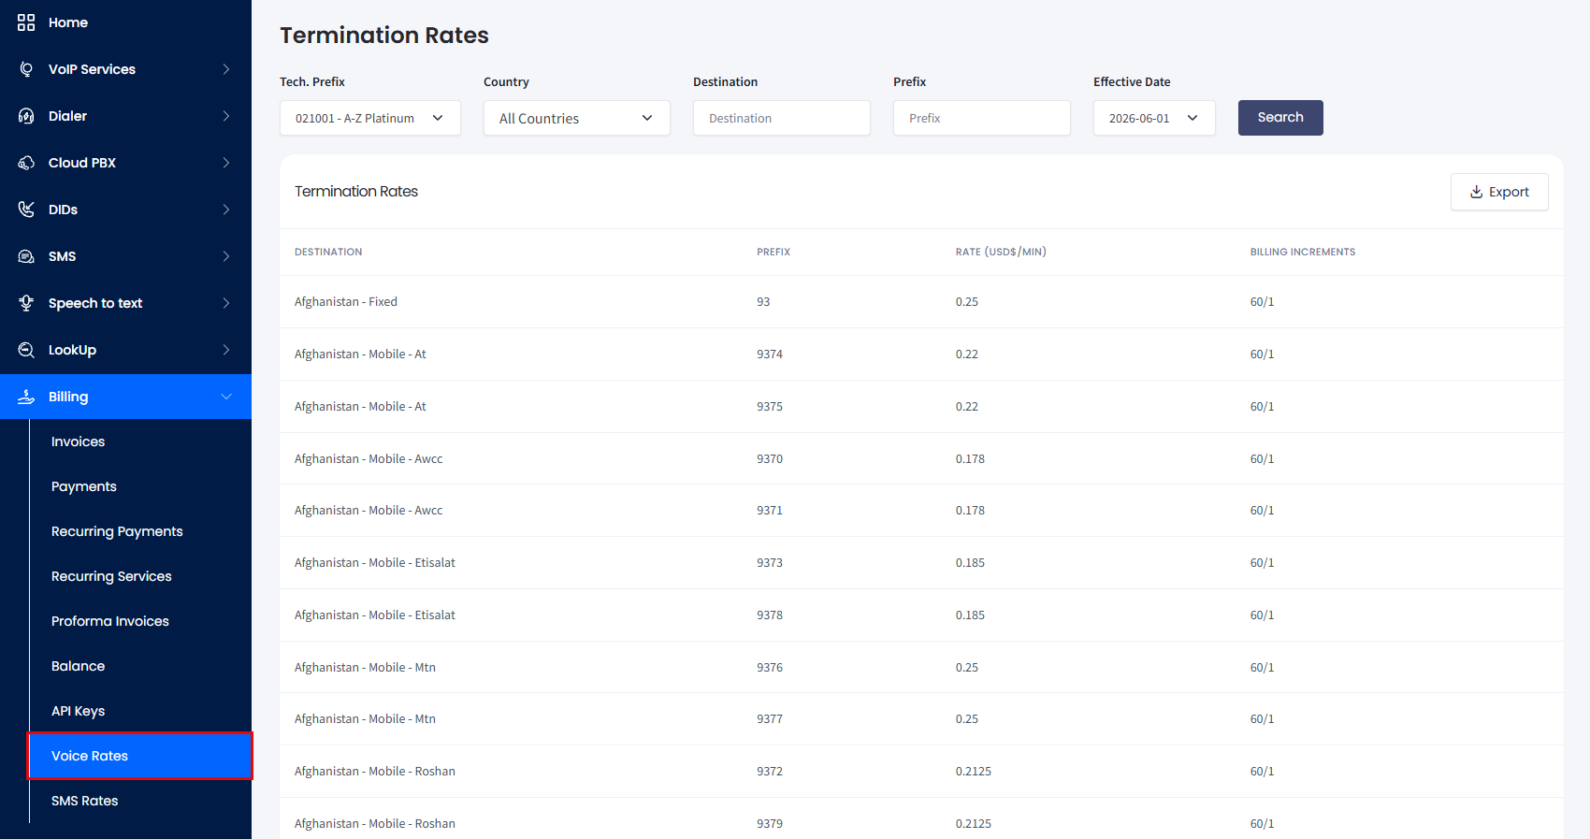Click the Dialer icon in sidebar

tap(26, 116)
